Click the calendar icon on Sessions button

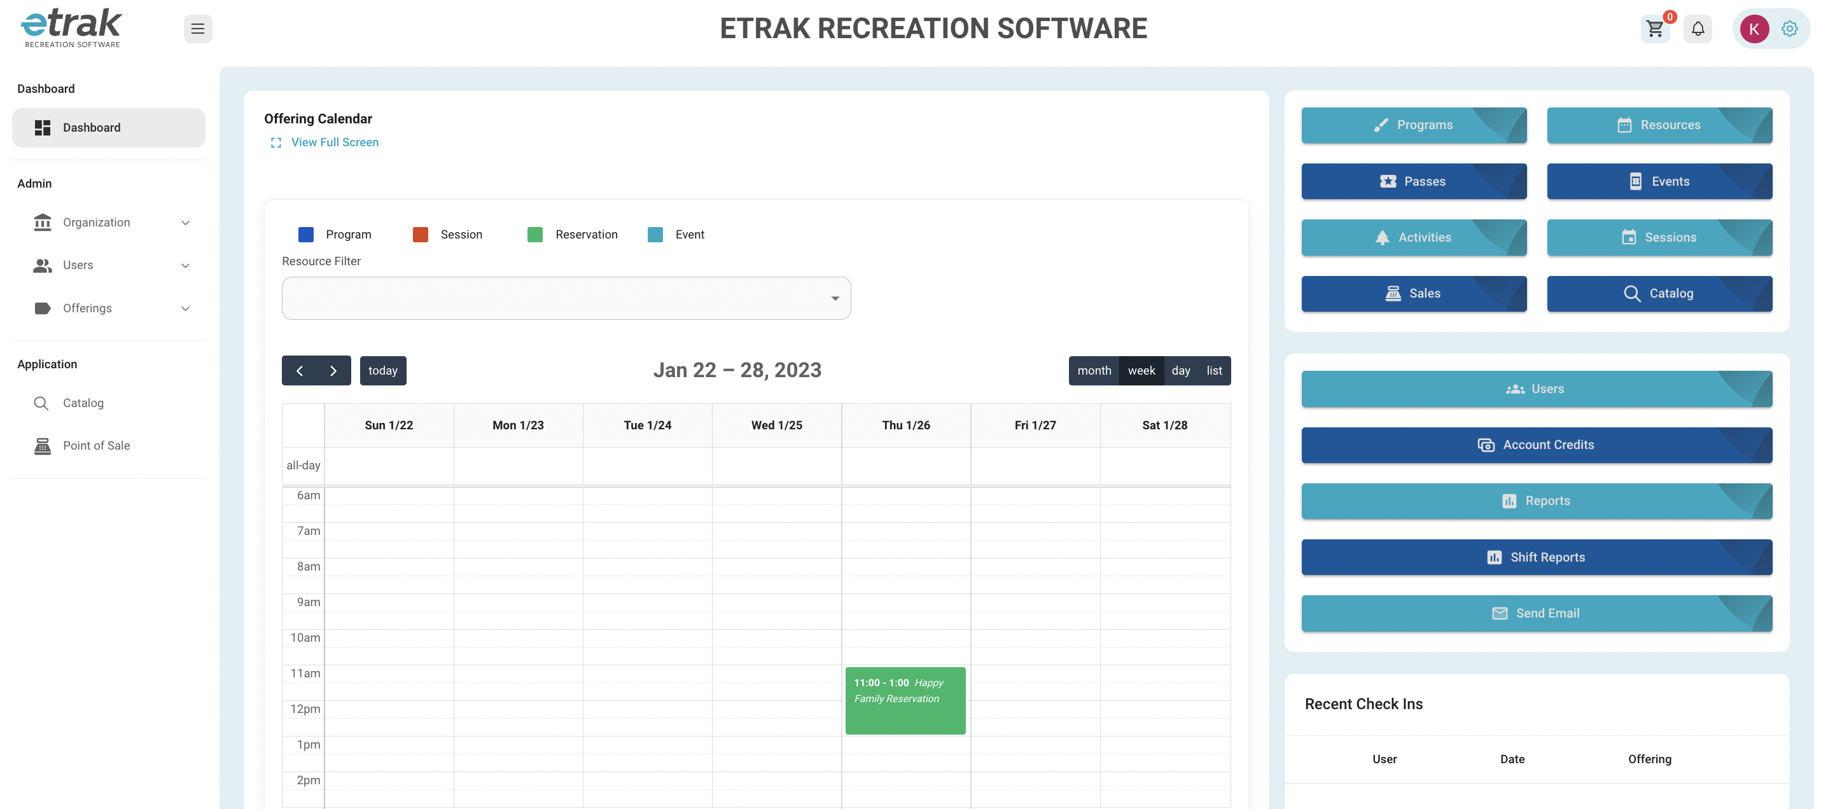pos(1629,237)
